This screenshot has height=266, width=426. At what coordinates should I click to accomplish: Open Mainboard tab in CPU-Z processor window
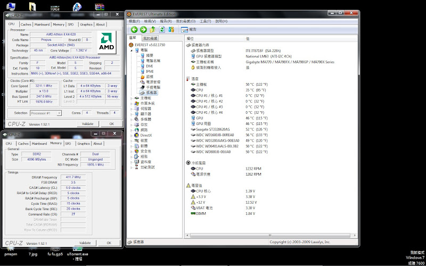pyautogui.click(x=42, y=24)
